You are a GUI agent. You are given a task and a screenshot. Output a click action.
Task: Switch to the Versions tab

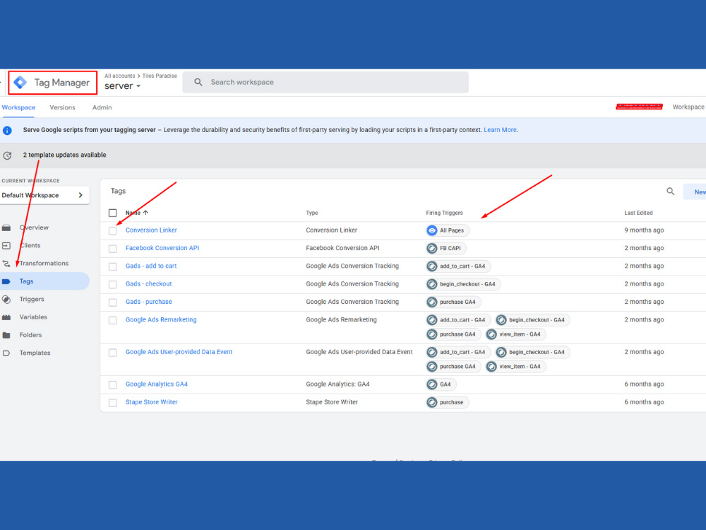62,107
